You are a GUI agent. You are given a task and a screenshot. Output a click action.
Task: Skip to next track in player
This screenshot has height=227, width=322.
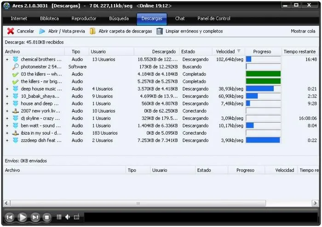pos(35,217)
